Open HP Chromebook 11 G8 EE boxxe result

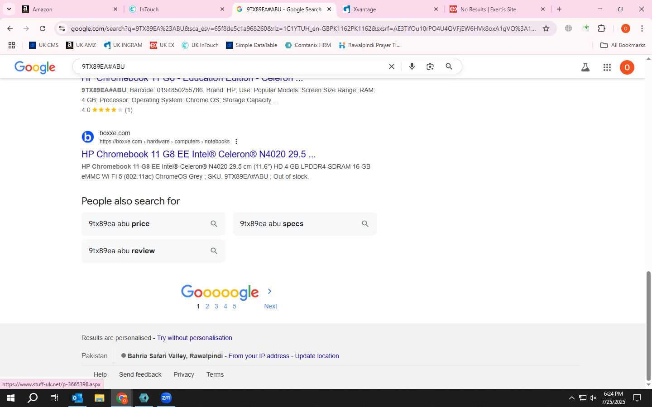coord(199,154)
